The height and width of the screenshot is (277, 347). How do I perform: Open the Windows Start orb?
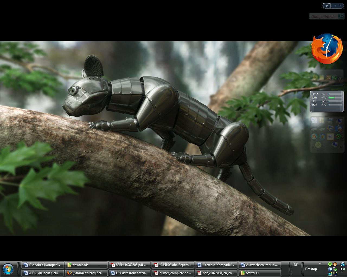(8, 269)
